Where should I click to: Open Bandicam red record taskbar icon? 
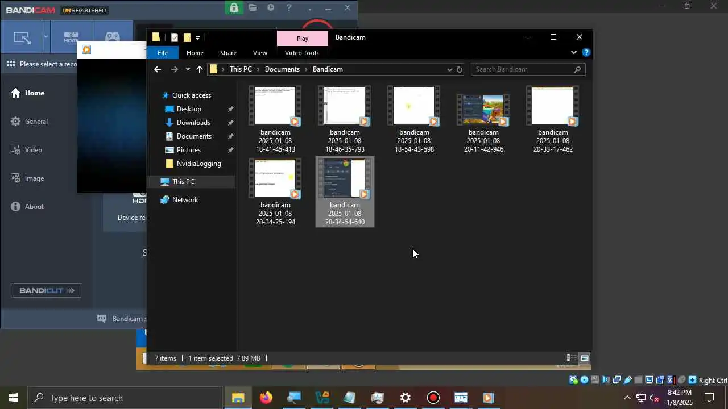(433, 398)
